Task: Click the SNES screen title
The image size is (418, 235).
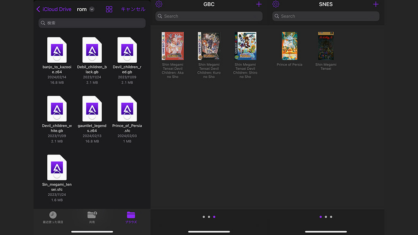Action: pyautogui.click(x=326, y=5)
